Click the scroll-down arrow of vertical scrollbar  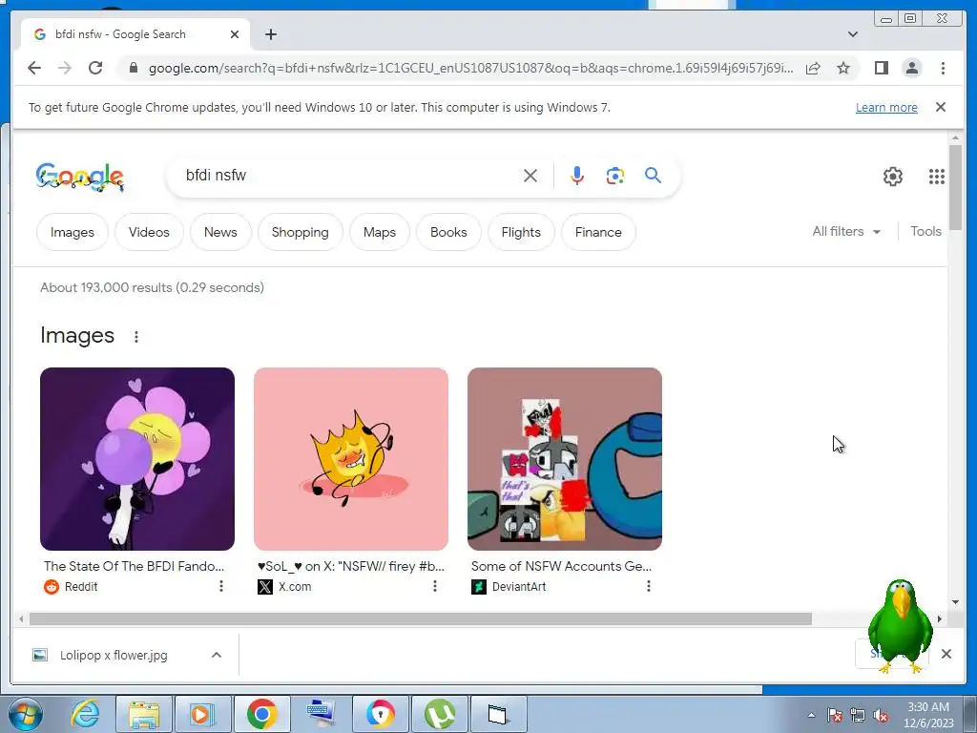click(955, 602)
